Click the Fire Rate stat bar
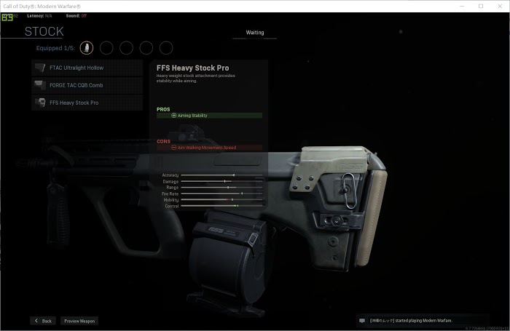 (221, 194)
